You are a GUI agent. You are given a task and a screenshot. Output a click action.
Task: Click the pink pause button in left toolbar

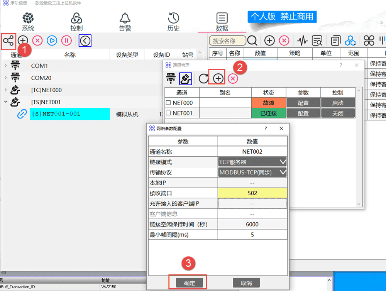66,41
